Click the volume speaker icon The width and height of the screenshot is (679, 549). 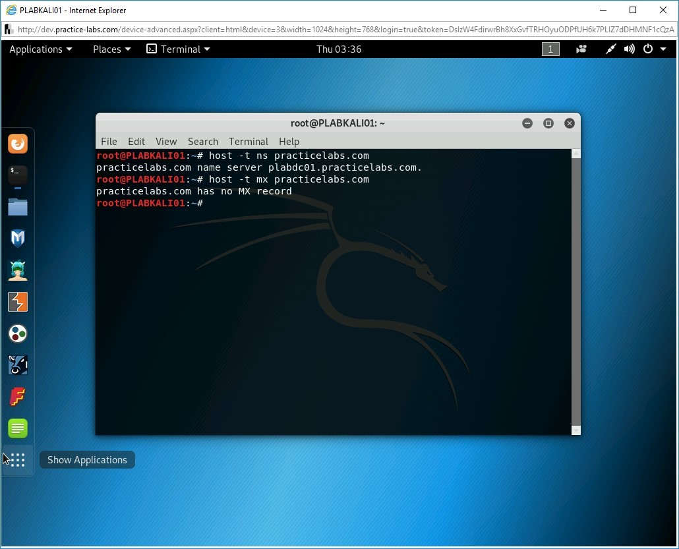click(630, 49)
